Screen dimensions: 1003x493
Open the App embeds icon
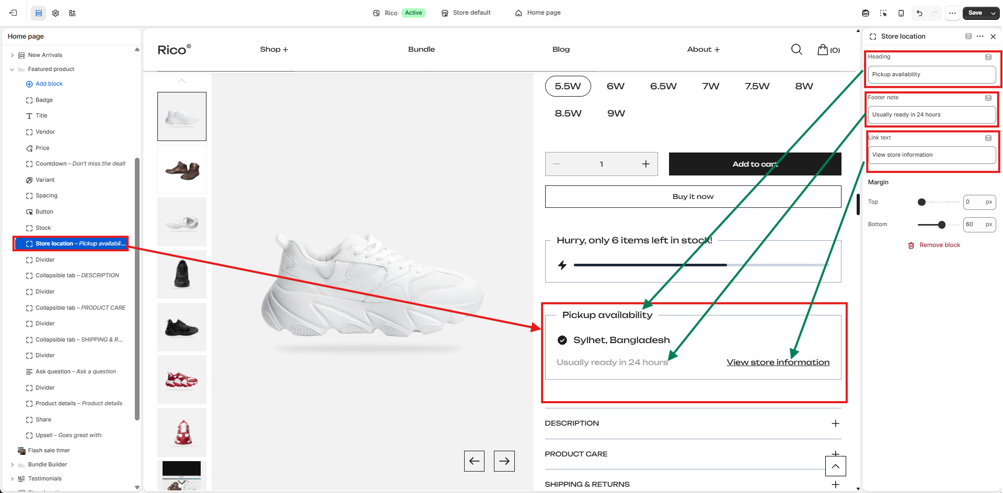click(72, 13)
